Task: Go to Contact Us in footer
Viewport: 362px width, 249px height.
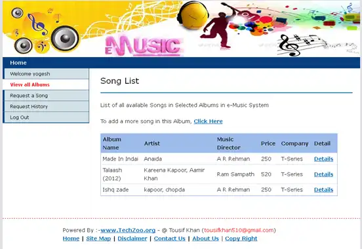Action: [x=169, y=239]
